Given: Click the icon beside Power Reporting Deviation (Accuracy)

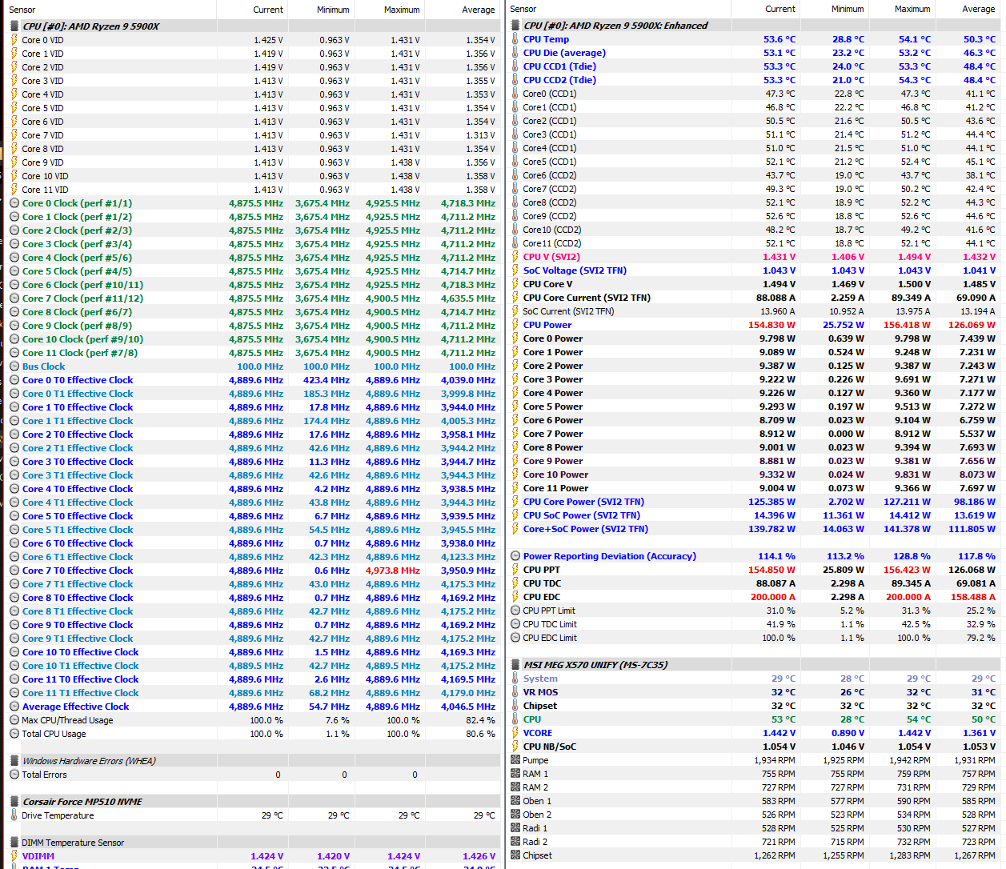Looking at the screenshot, I should (x=515, y=556).
